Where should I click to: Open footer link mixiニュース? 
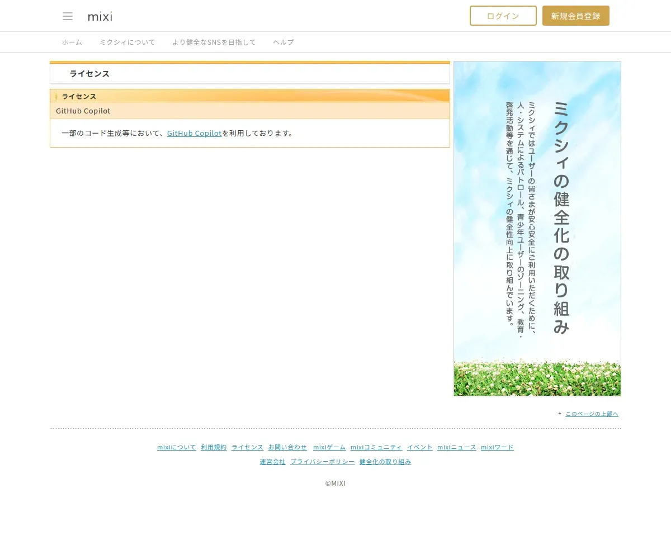pyautogui.click(x=457, y=447)
